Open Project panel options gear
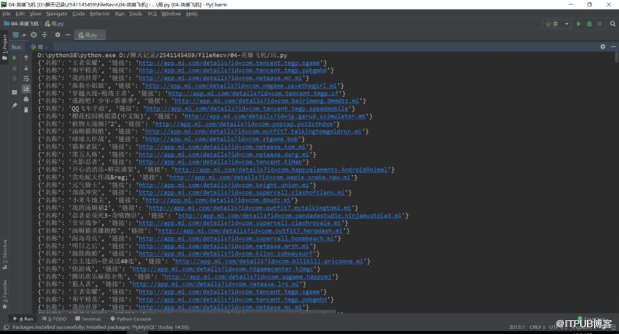 (x=58, y=35)
